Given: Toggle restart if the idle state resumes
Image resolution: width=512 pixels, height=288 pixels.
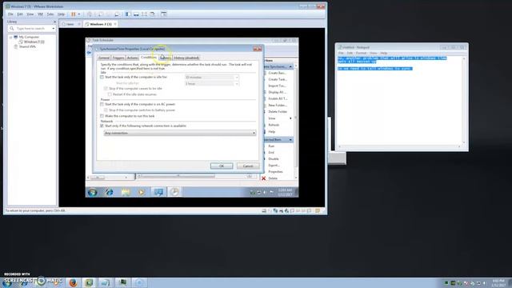Looking at the screenshot, I should pos(110,94).
